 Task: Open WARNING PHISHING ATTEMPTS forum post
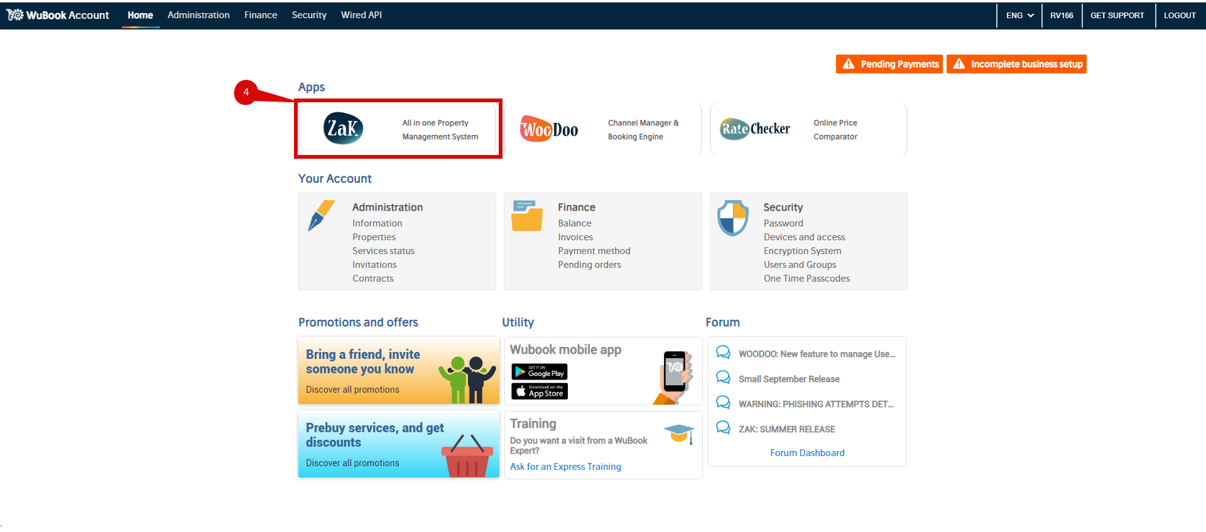pyautogui.click(x=816, y=404)
